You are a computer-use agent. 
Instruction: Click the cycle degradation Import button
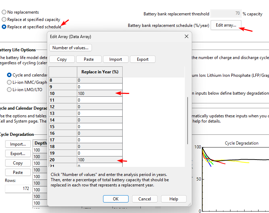[x=18, y=144]
